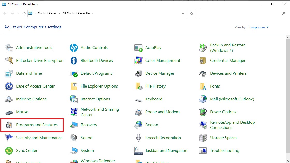Open the Sound speaker icon
This screenshot has width=290, height=163.
(74, 138)
